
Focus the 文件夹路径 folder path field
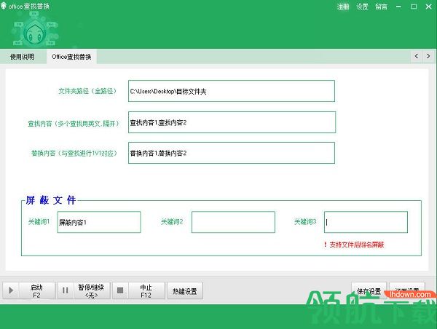pos(232,91)
